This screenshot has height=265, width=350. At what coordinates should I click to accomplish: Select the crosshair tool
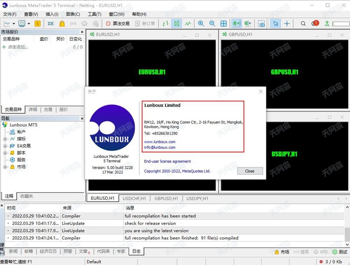pos(287,23)
